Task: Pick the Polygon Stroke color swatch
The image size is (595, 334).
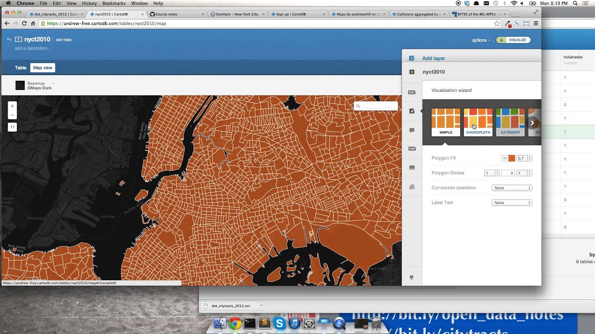Action: 508,173
